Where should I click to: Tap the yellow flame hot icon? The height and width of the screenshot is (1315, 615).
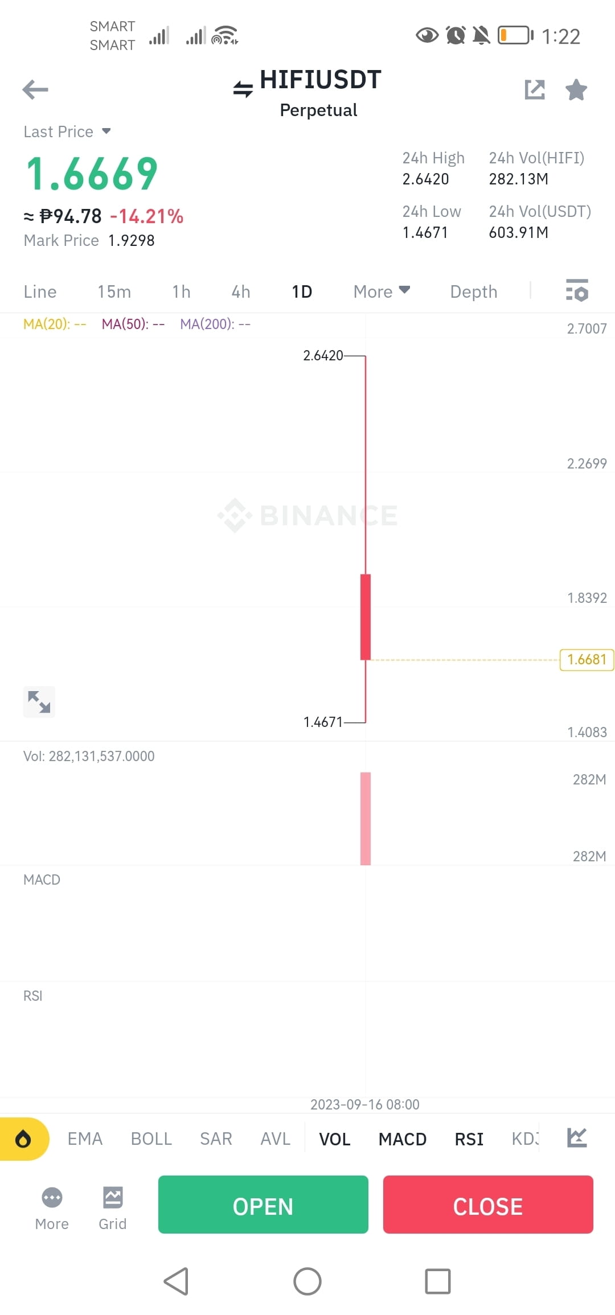(23, 1139)
